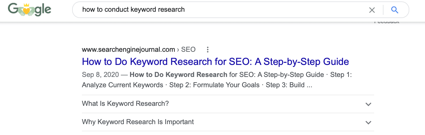The width and height of the screenshot is (425, 135).
Task: Expand the "Why Keyword Research Is Important" chevron arrow
Action: 368,122
